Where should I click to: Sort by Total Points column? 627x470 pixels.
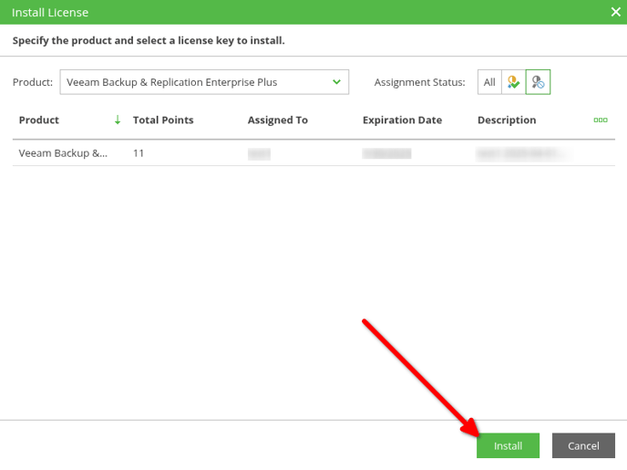(x=163, y=120)
